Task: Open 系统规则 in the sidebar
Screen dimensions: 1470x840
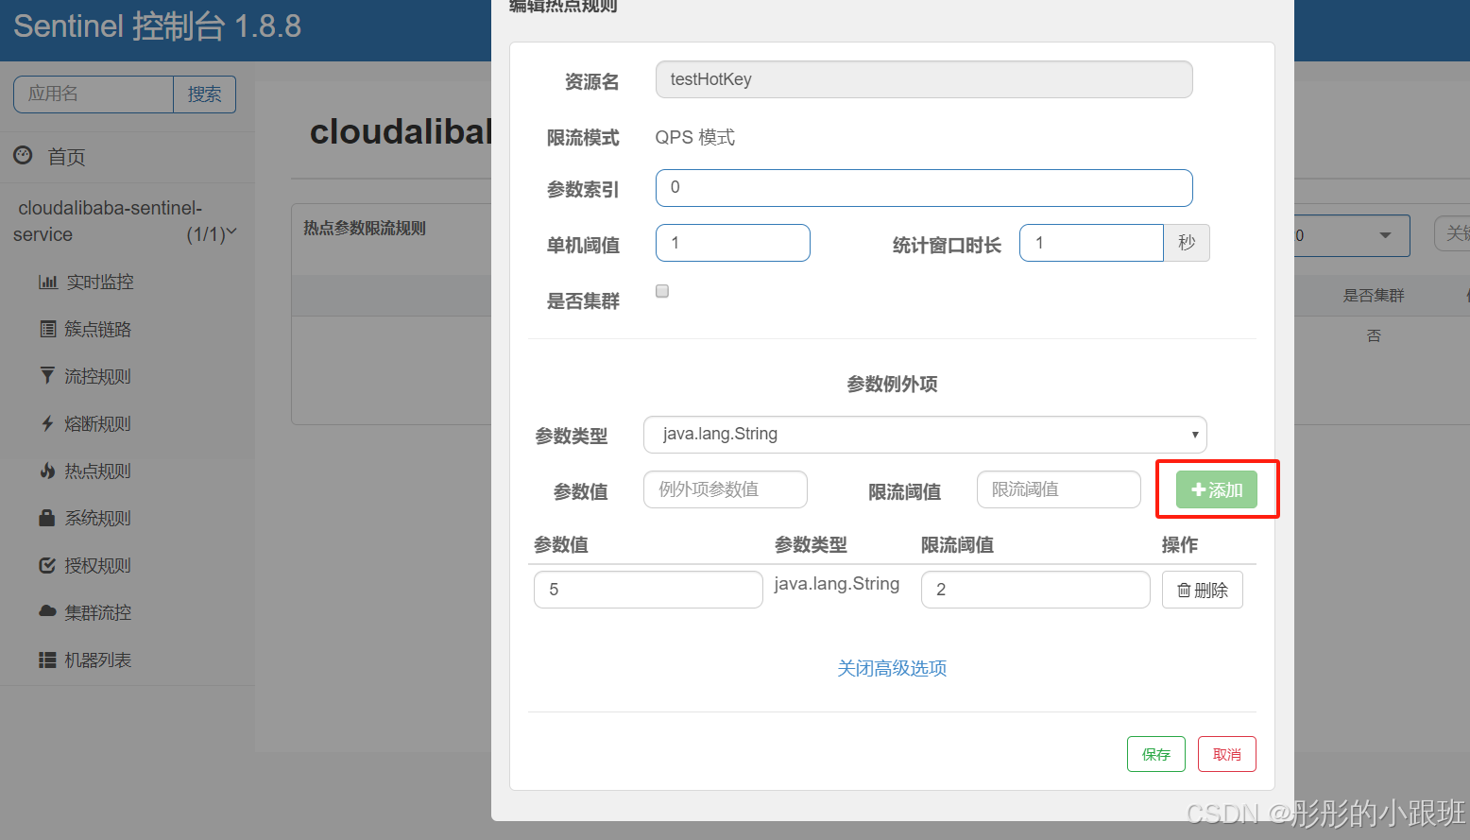Action: coord(98,518)
